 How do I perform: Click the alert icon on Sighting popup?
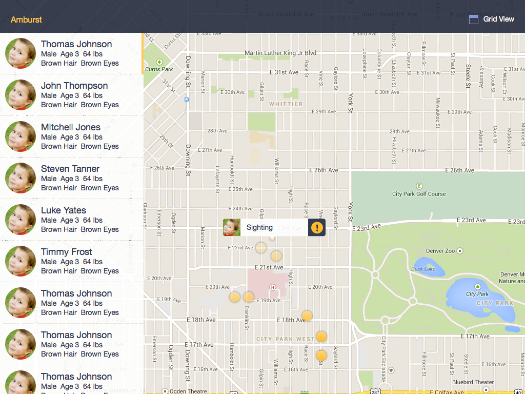[317, 227]
